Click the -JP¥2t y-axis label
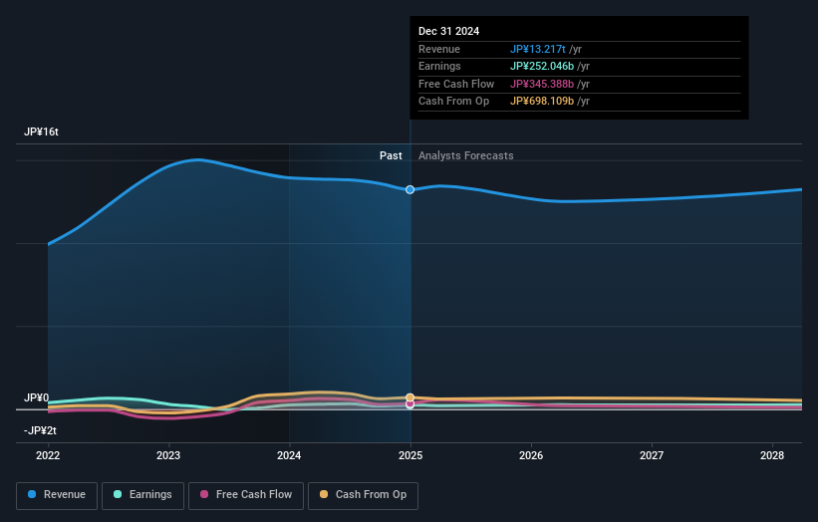The height and width of the screenshot is (522, 818). coord(40,430)
